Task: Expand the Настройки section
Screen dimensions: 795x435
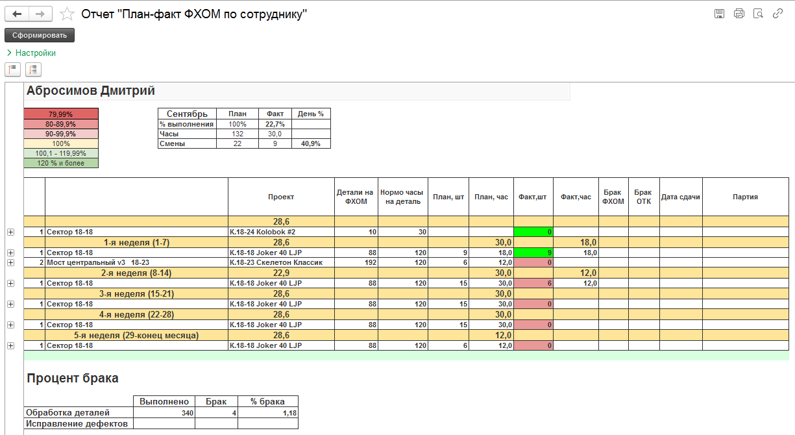Action: coord(31,53)
